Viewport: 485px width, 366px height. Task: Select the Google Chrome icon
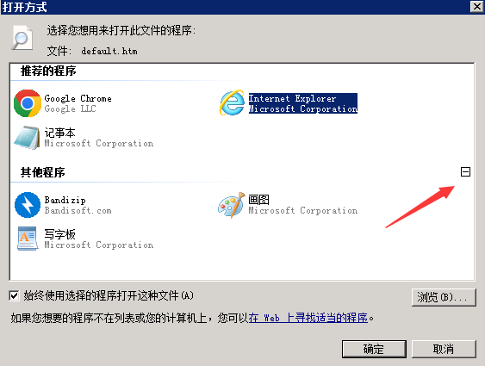28,103
